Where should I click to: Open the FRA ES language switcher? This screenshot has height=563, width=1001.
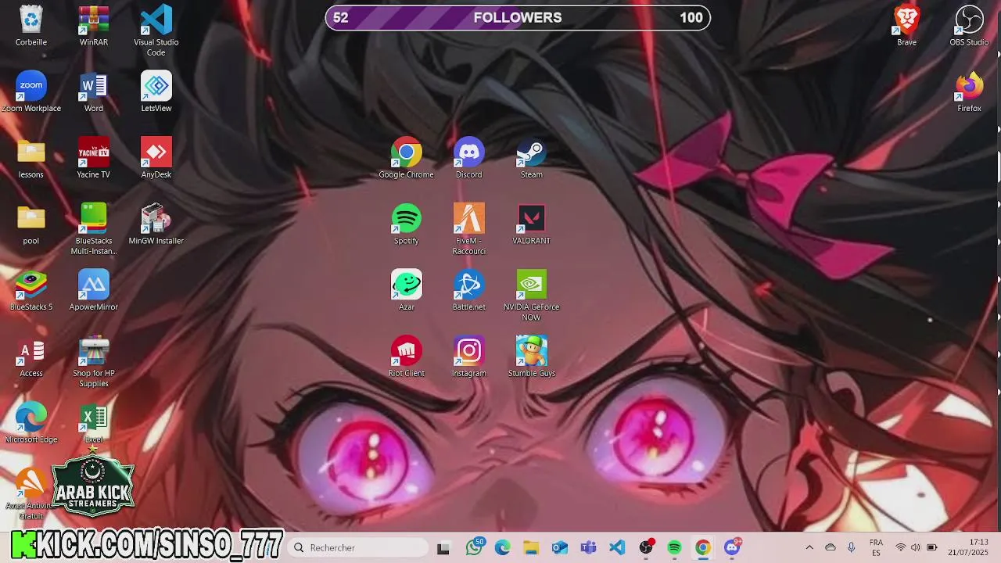pos(877,547)
